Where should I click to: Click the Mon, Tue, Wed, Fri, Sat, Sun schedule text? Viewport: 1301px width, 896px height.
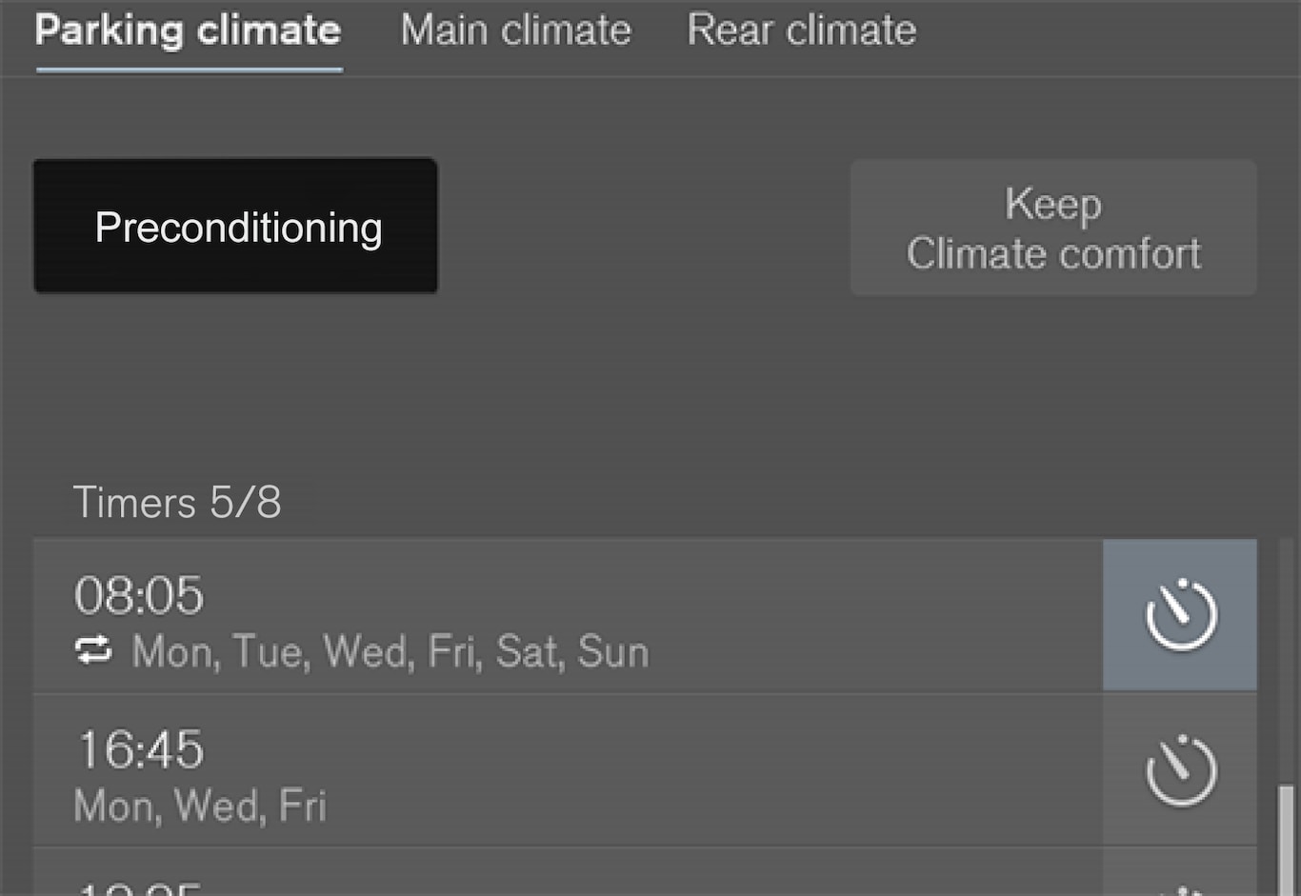coord(390,652)
